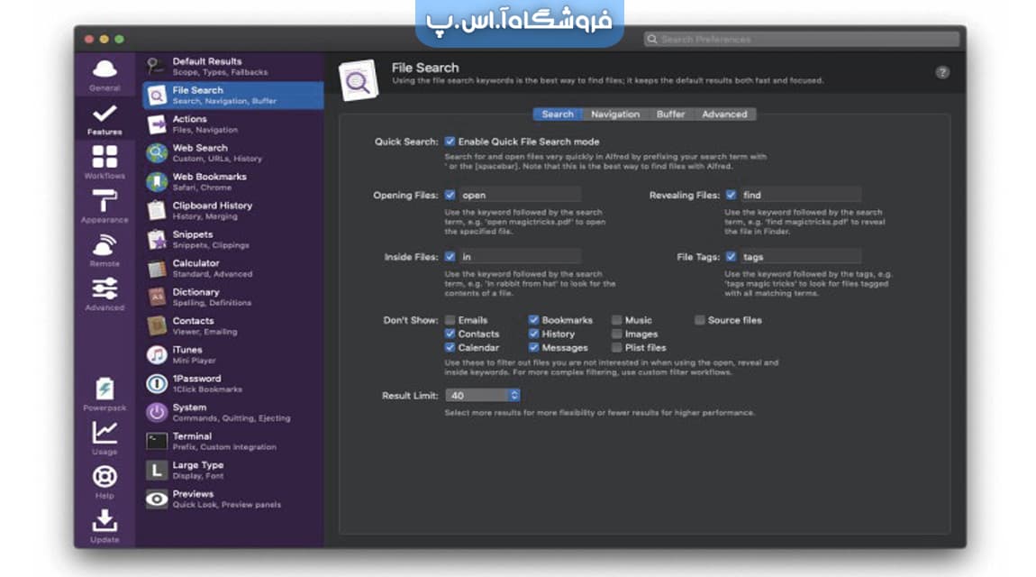Click the Help lifebuoy icon
The height and width of the screenshot is (577, 1036).
click(x=105, y=477)
